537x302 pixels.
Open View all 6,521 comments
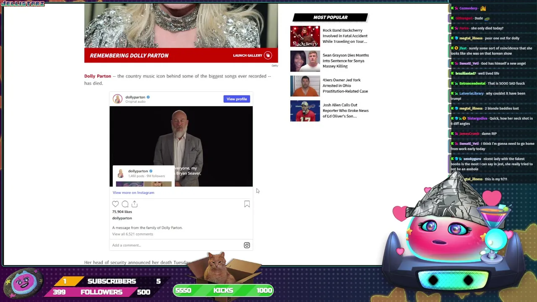133,234
